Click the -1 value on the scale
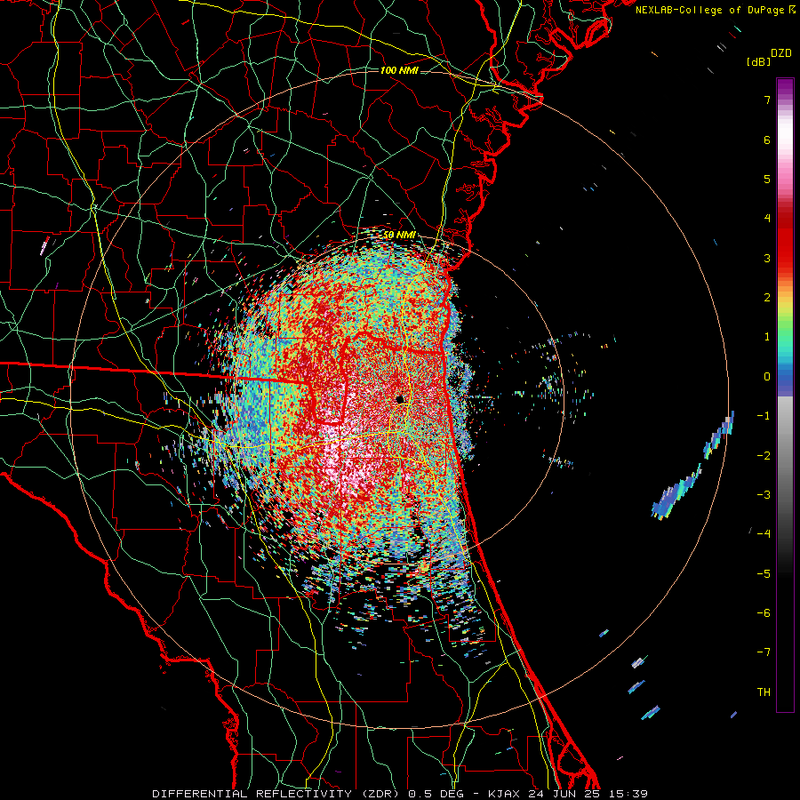Screen dimensions: 800x800 (764, 416)
